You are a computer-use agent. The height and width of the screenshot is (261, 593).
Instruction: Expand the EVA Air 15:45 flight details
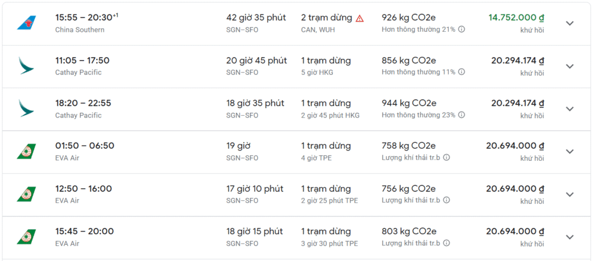(x=569, y=237)
